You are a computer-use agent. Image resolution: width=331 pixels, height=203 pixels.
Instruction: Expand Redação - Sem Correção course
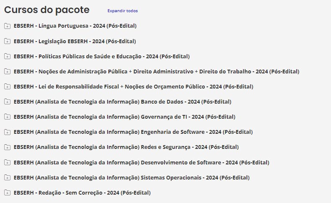(x=82, y=193)
